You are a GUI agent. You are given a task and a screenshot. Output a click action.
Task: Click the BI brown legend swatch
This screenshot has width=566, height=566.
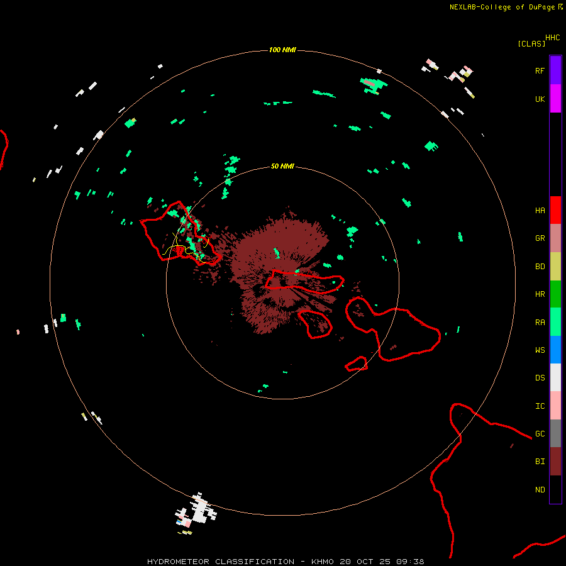[555, 462]
